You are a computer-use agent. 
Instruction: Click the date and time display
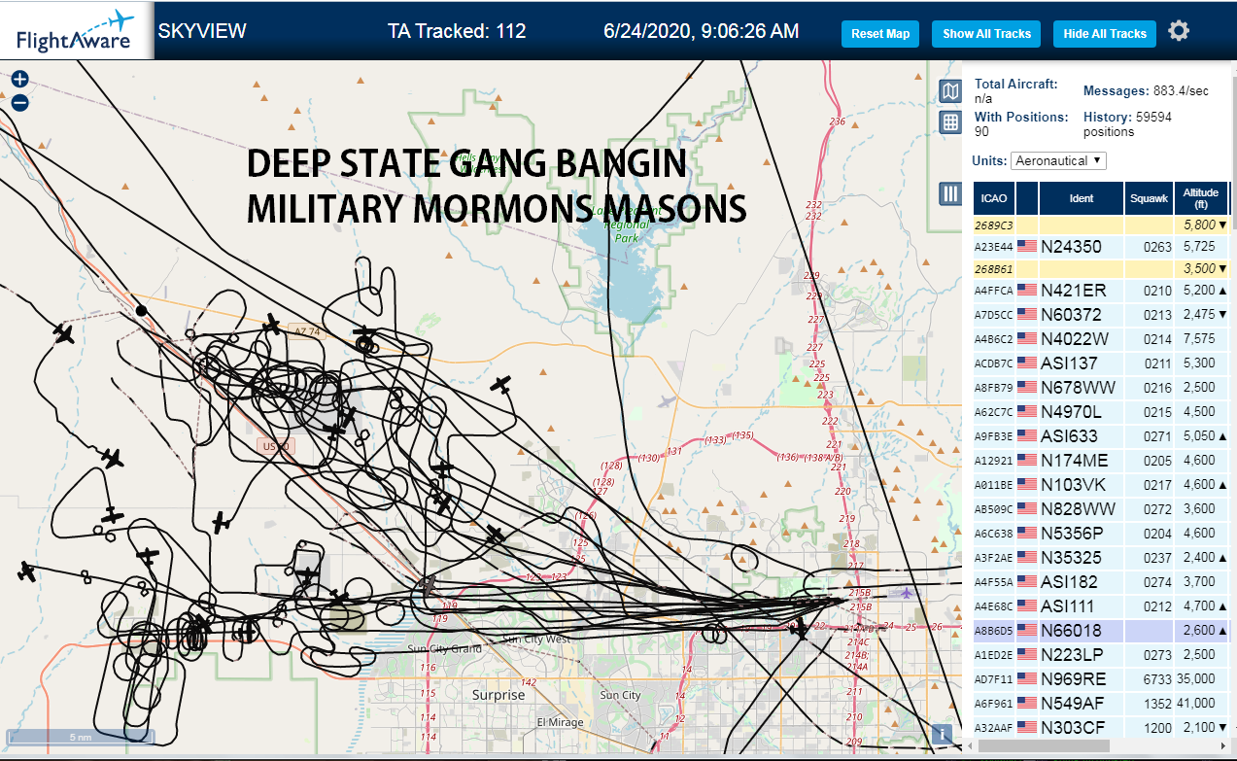[x=701, y=31]
